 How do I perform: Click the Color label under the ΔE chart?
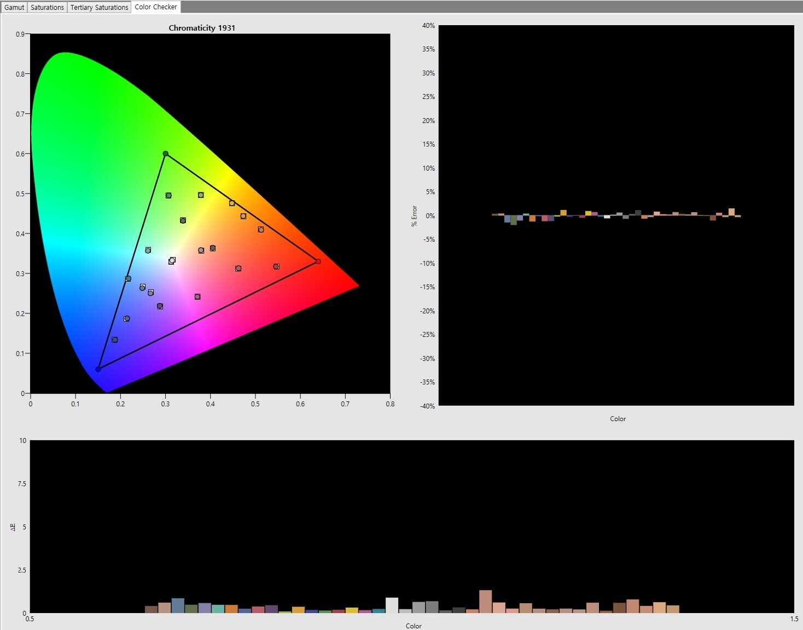[x=414, y=626]
